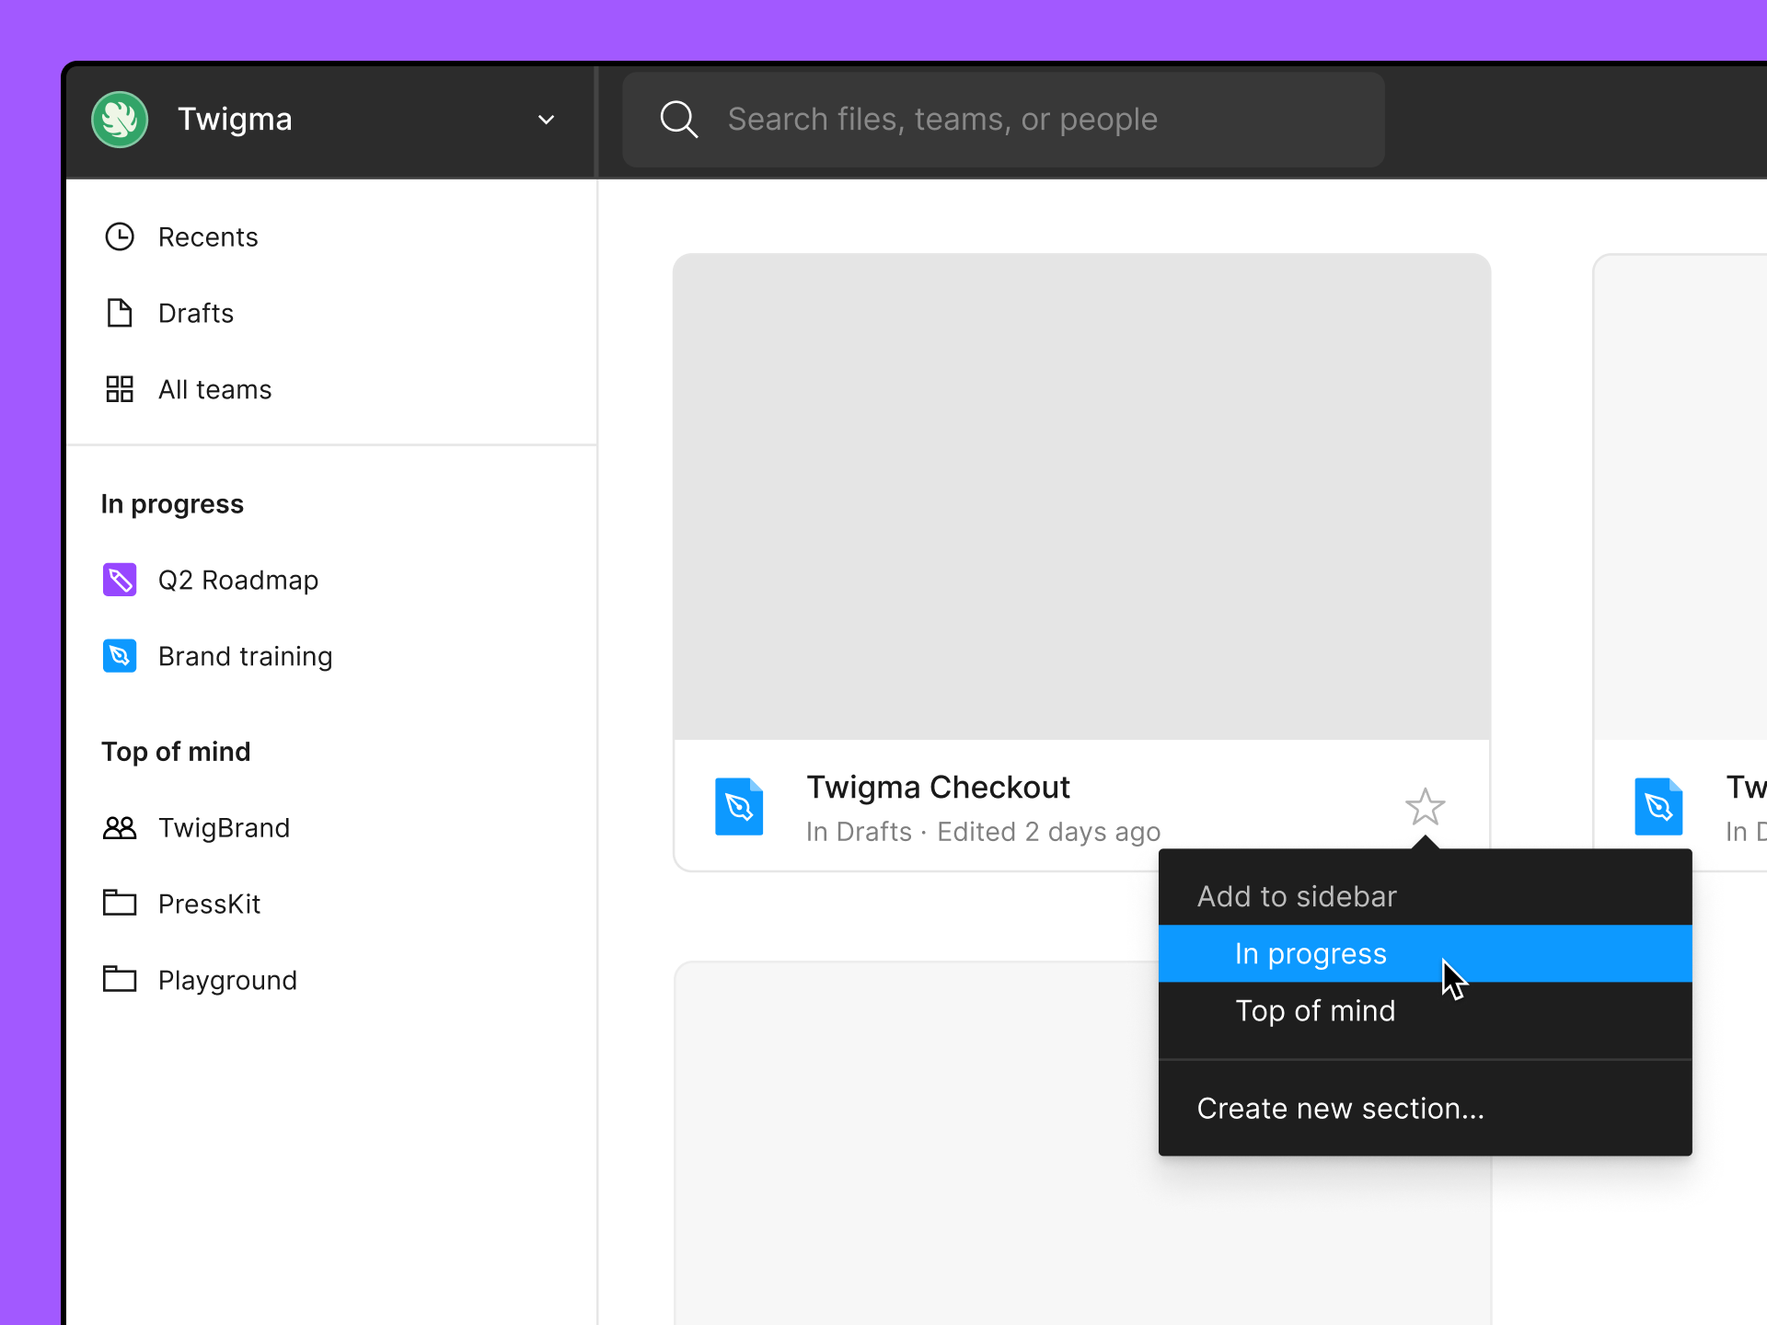Click the TwigBrand team people icon
The image size is (1767, 1325).
point(120,828)
